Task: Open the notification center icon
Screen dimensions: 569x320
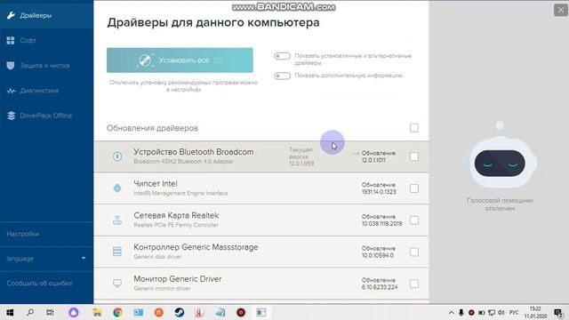Action: [559, 312]
